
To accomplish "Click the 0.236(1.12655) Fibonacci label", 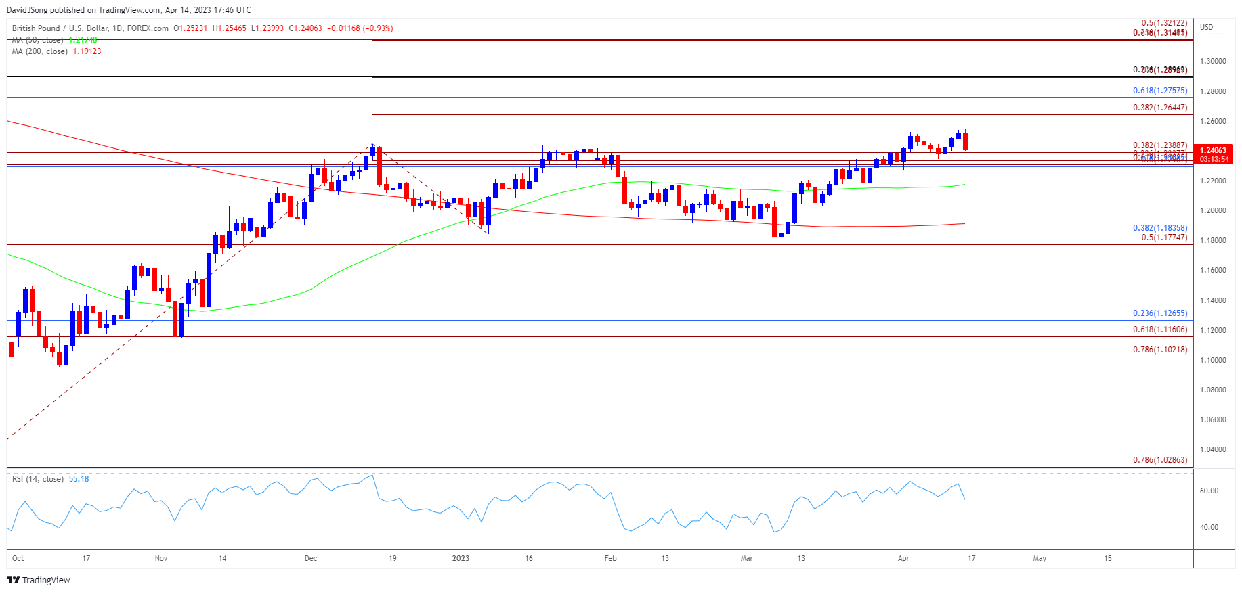I will [1160, 313].
